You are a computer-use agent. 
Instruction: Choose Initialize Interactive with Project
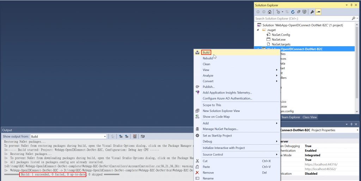[224, 148]
